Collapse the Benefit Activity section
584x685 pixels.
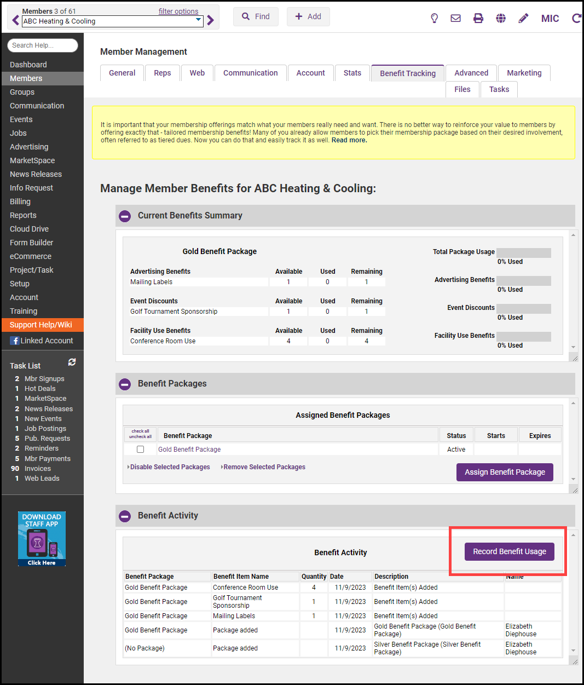[x=125, y=516]
